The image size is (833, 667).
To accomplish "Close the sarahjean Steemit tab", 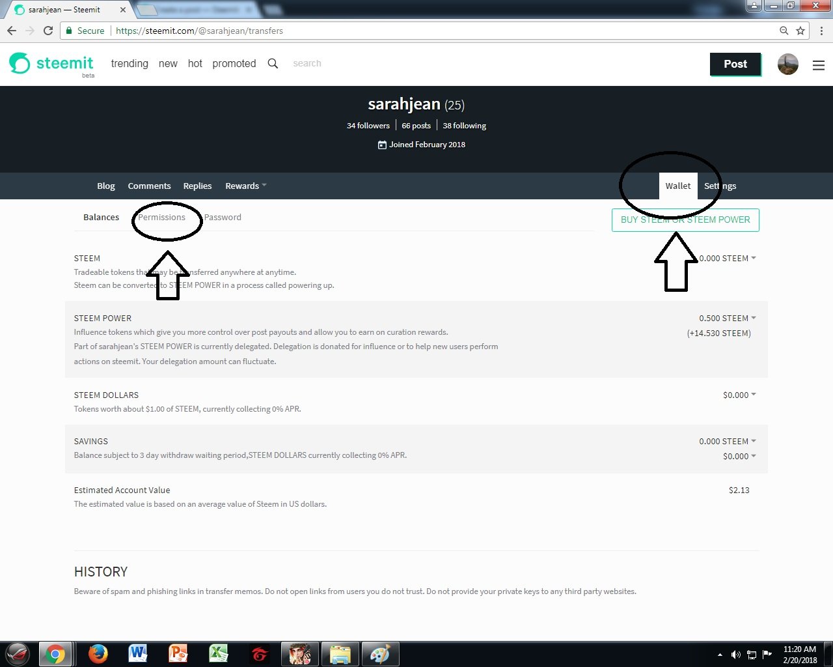I will [123, 10].
